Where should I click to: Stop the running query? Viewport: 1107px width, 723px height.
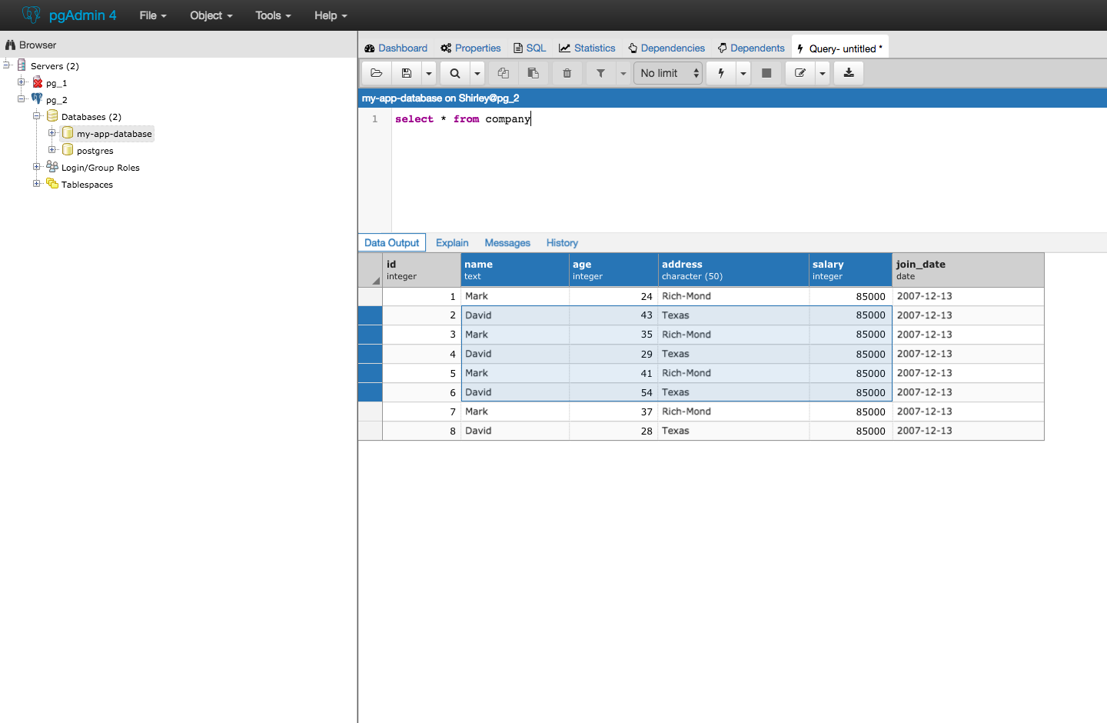click(x=766, y=72)
